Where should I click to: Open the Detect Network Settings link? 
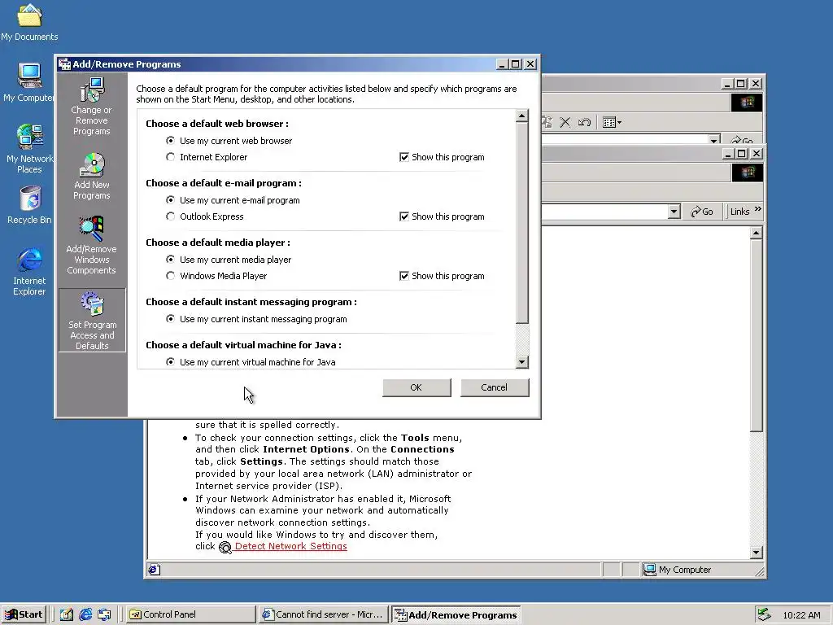290,546
